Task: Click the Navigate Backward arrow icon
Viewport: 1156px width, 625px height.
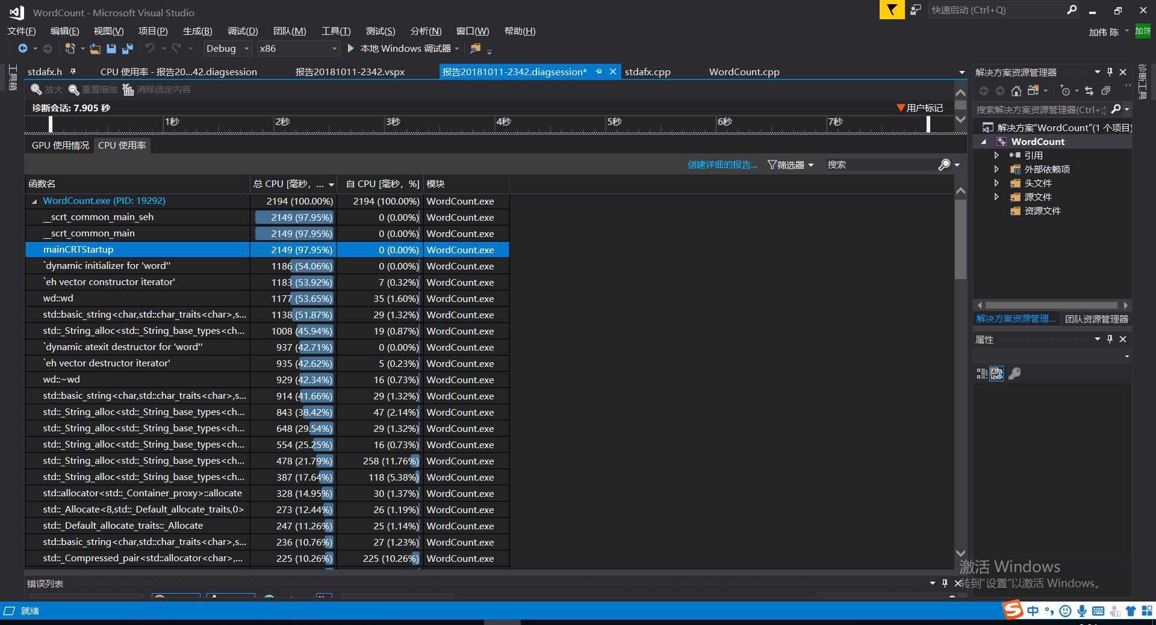Action: click(x=23, y=49)
